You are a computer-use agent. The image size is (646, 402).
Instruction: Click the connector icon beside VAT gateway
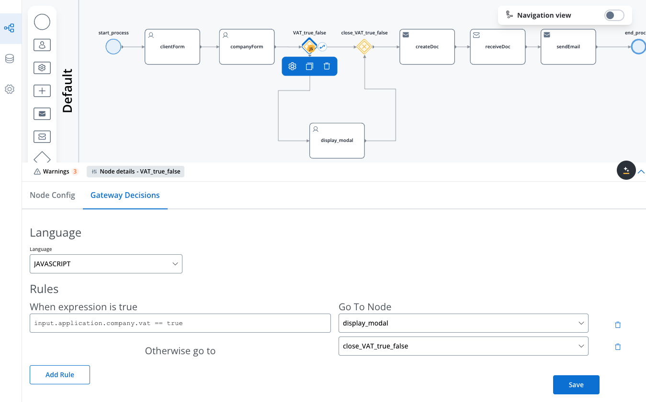tap(323, 47)
